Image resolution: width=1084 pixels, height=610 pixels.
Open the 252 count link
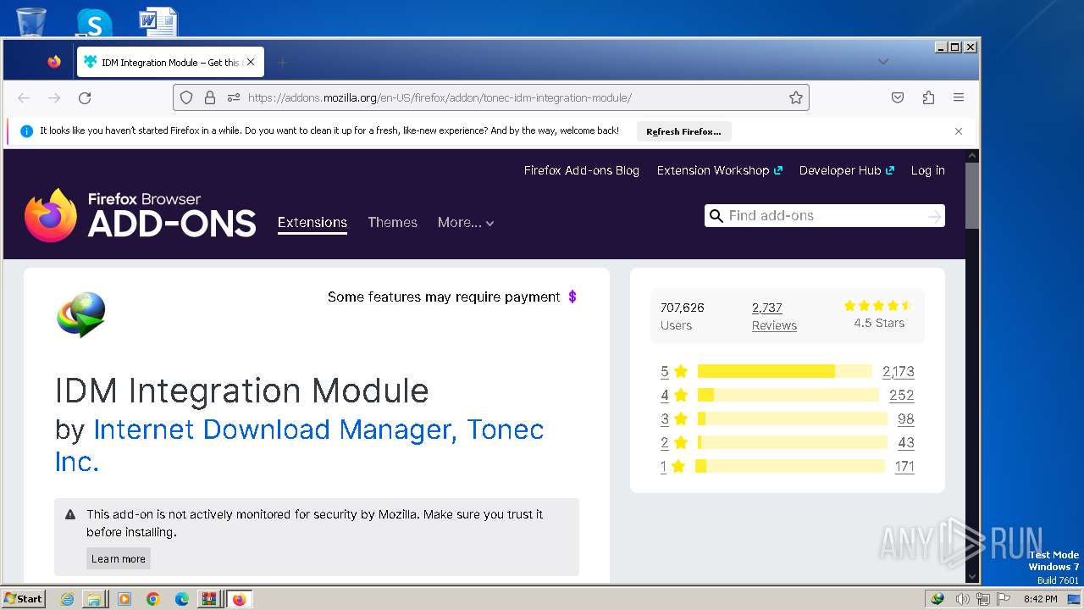coord(901,395)
